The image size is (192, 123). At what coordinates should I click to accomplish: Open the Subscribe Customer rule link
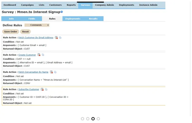(29, 89)
